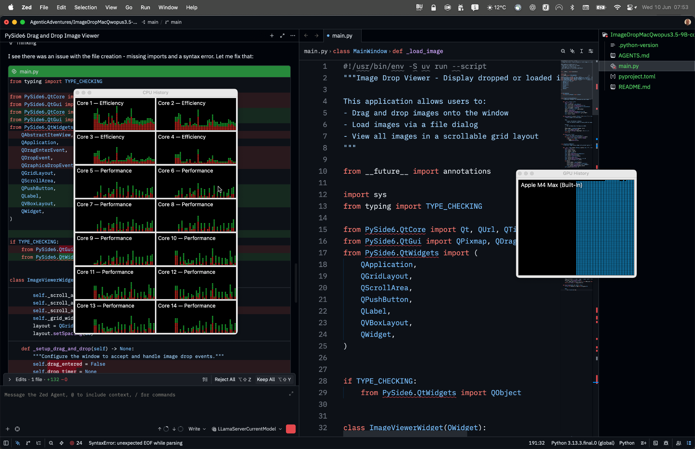The width and height of the screenshot is (695, 449).
Task: Click Apple M4 Max graph in GPU History
Action: coord(576,228)
